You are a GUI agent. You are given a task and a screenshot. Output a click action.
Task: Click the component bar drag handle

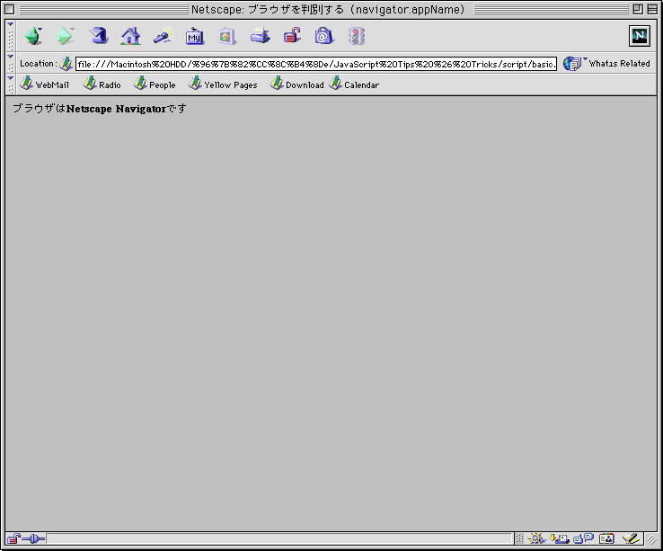click(x=519, y=538)
